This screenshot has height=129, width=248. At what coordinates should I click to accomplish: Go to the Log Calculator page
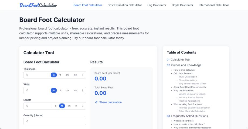pos(157,5)
